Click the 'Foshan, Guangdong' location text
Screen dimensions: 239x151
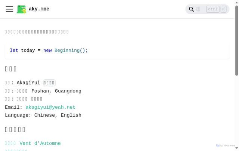(56, 91)
